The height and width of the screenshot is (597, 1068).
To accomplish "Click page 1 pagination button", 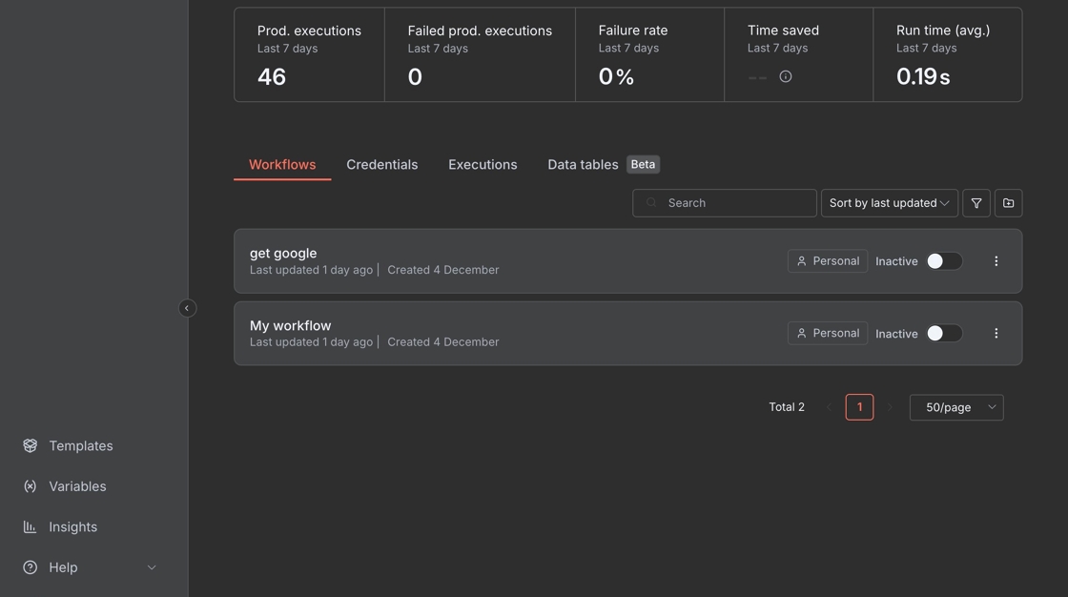I will click(859, 408).
